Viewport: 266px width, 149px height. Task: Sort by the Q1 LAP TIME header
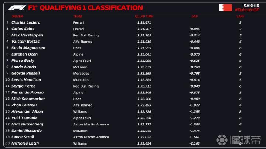tap(144, 17)
